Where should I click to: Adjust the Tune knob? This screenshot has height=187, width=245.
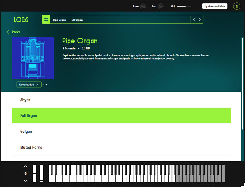pos(143,6)
